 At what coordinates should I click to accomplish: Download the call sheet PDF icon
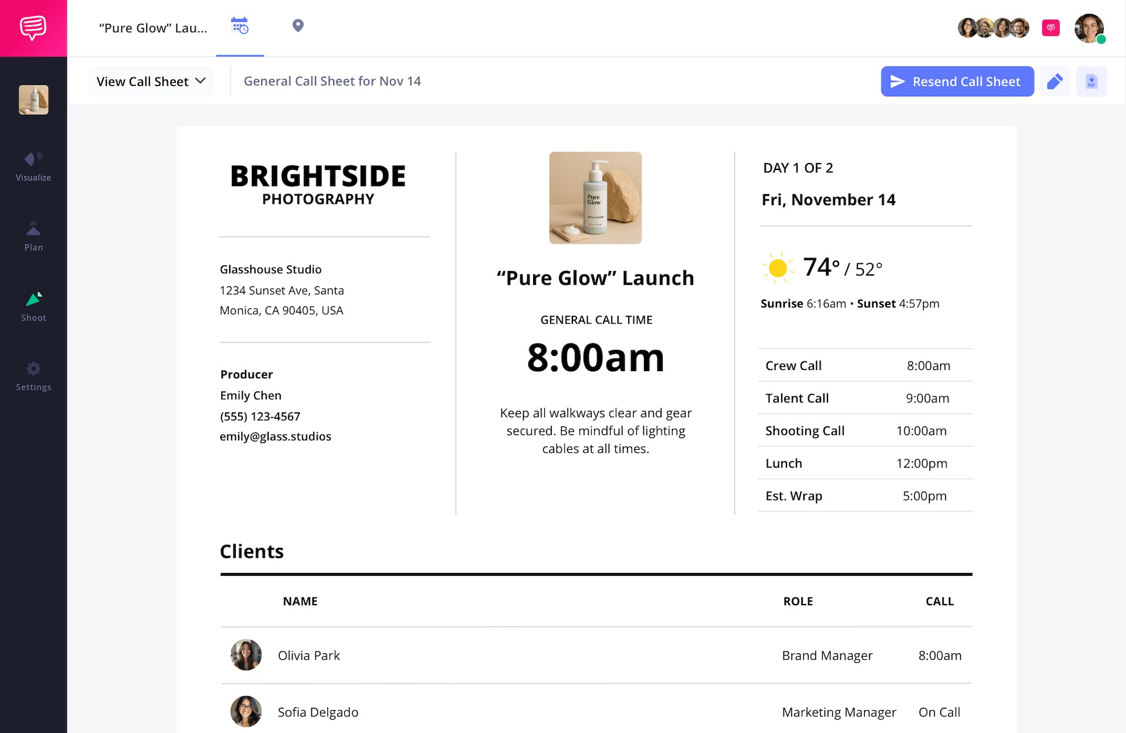click(1091, 82)
